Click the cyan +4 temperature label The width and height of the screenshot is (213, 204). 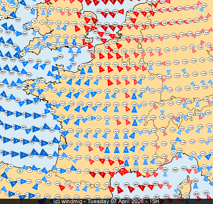(19, 171)
